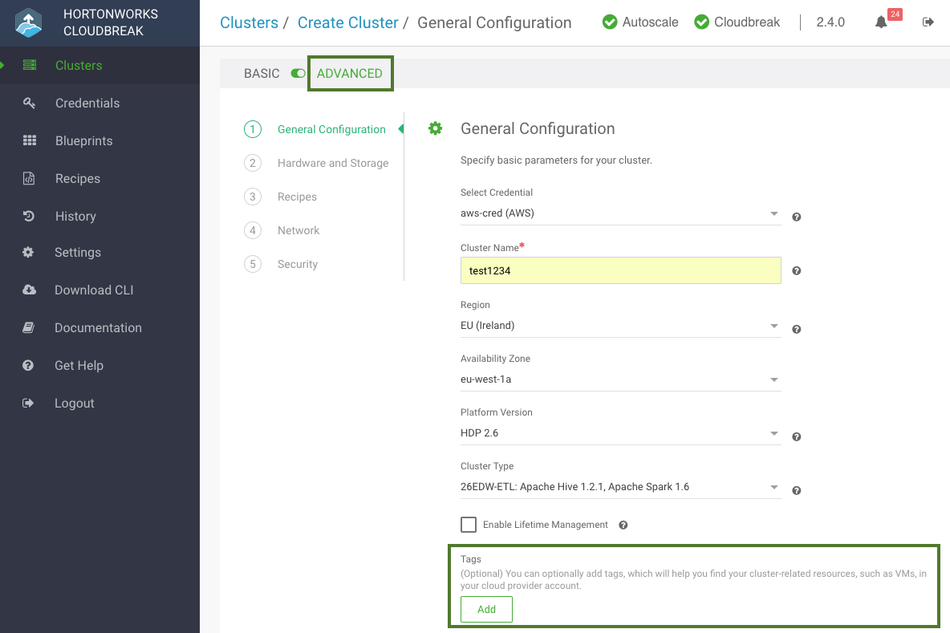Check Enable Lifetime Management checkbox
Screen dimensions: 950x633
(469, 525)
